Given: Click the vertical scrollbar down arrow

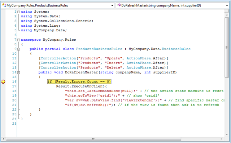Looking at the screenshot, I should tap(227, 134).
